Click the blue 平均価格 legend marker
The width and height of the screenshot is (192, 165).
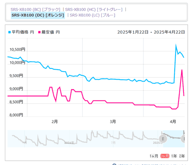(10, 32)
